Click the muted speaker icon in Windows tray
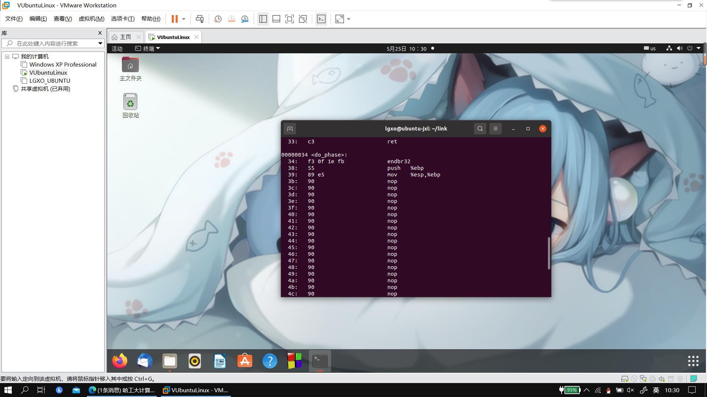The height and width of the screenshot is (397, 707). coord(630,390)
